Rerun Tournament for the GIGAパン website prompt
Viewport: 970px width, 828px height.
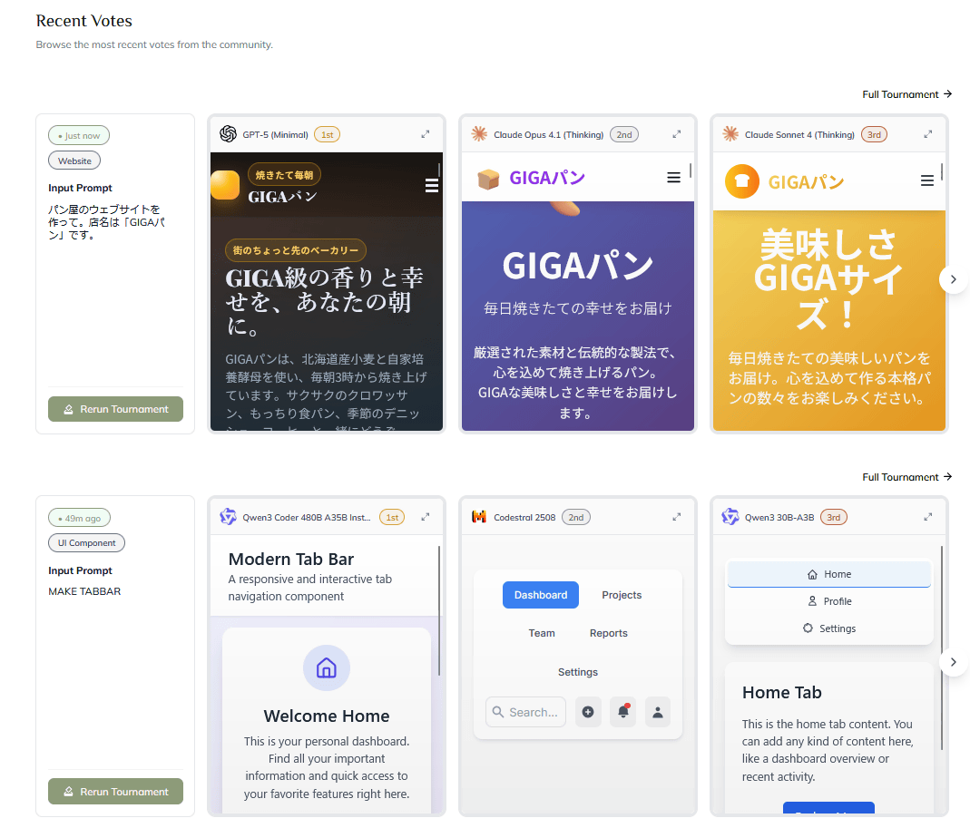pos(115,409)
